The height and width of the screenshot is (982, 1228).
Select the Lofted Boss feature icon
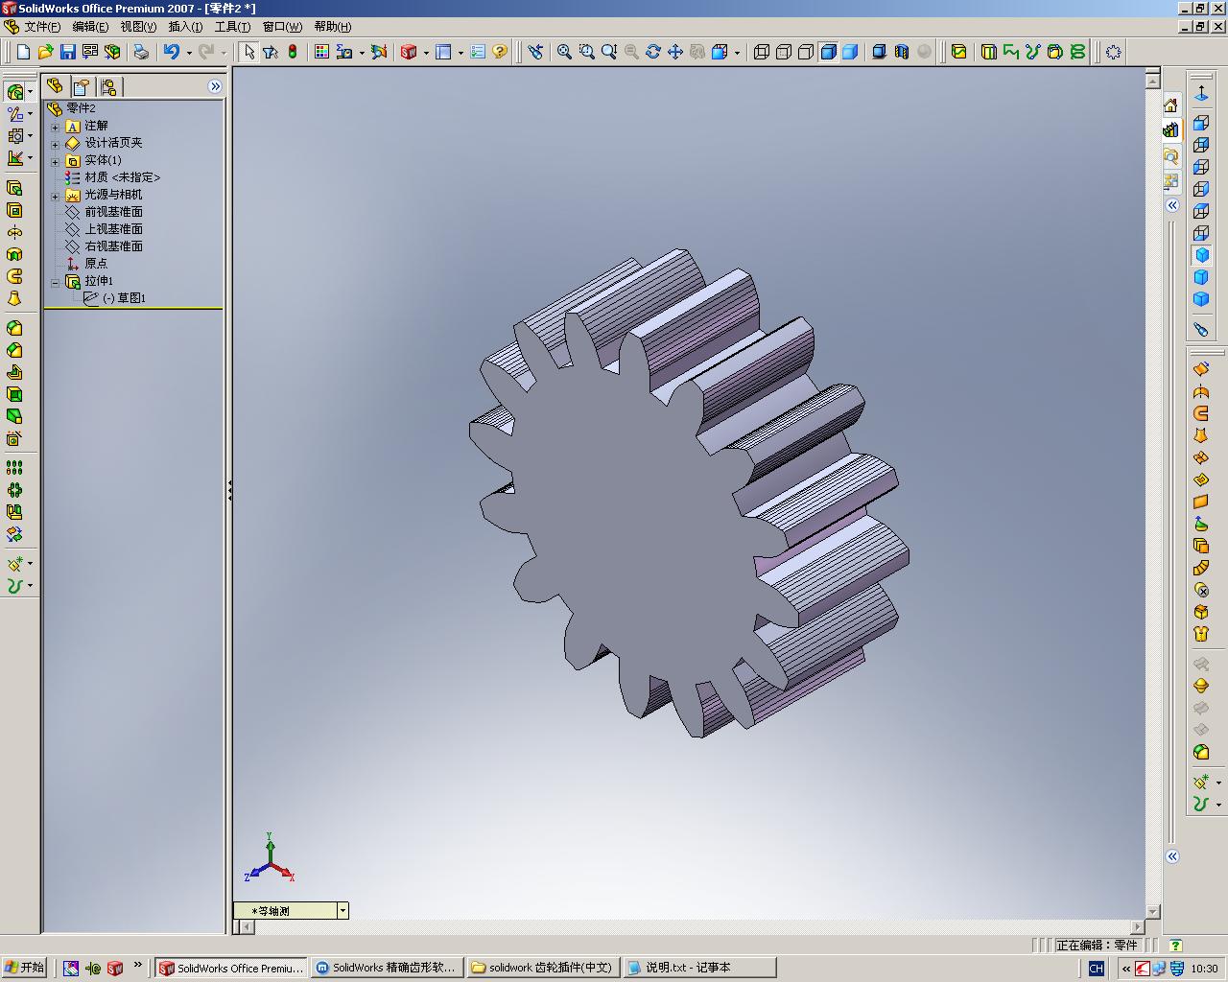14,298
